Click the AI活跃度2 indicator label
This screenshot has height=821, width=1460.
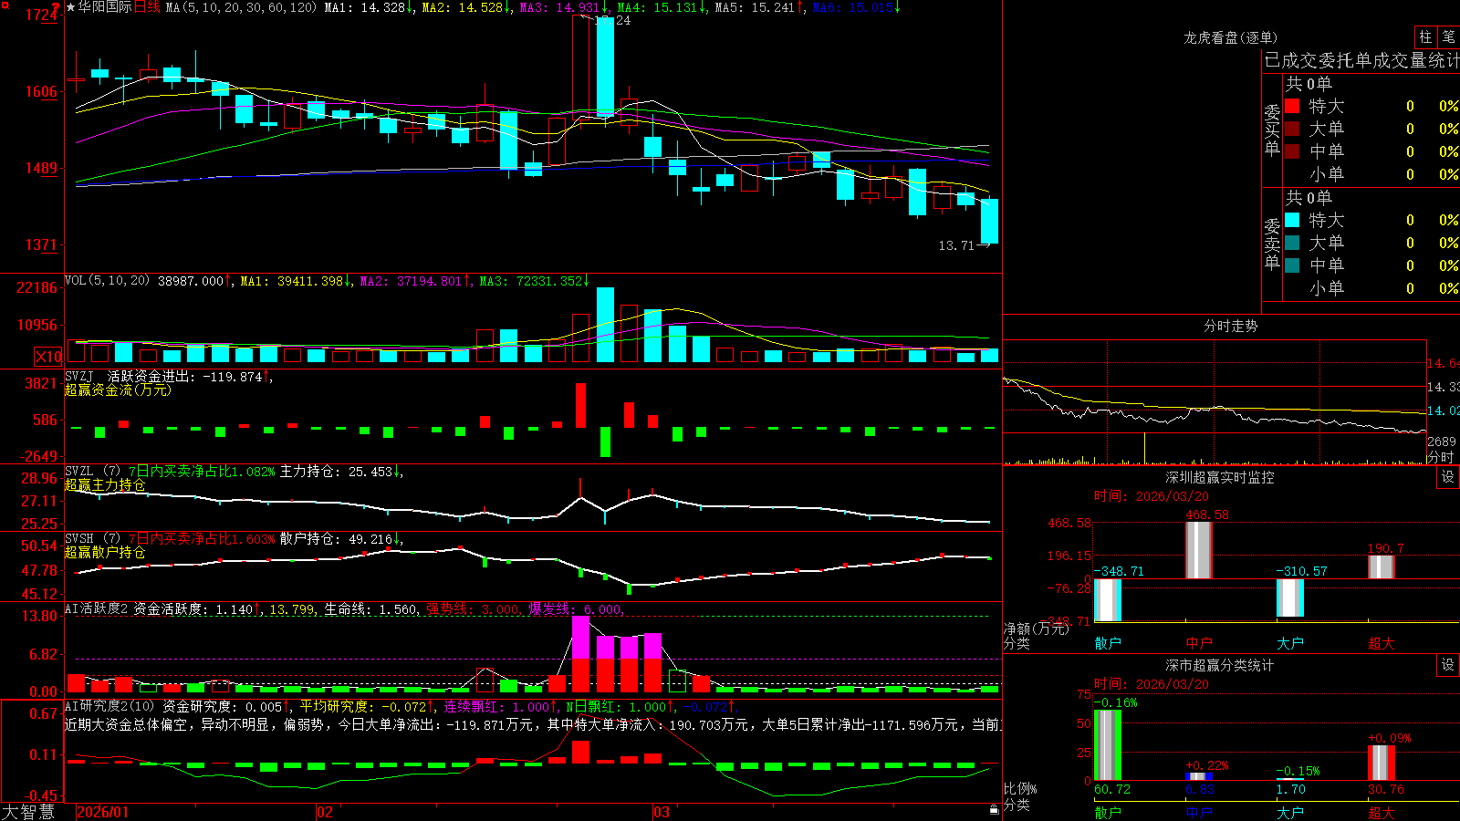pos(96,608)
